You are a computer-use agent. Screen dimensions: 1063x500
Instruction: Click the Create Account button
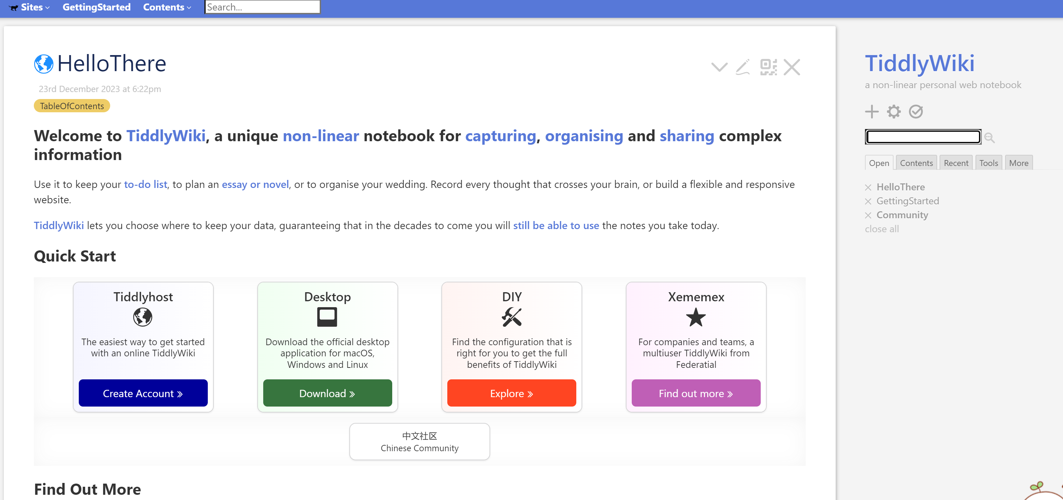click(143, 393)
